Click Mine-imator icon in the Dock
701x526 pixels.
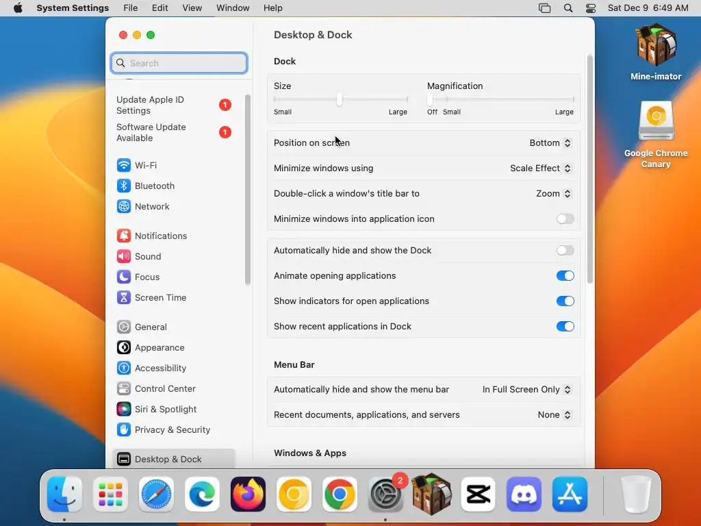[x=432, y=494]
